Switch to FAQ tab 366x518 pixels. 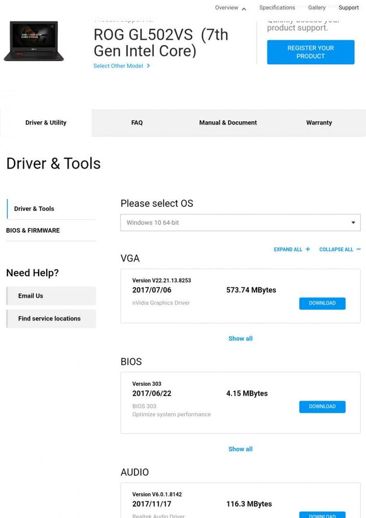(137, 122)
